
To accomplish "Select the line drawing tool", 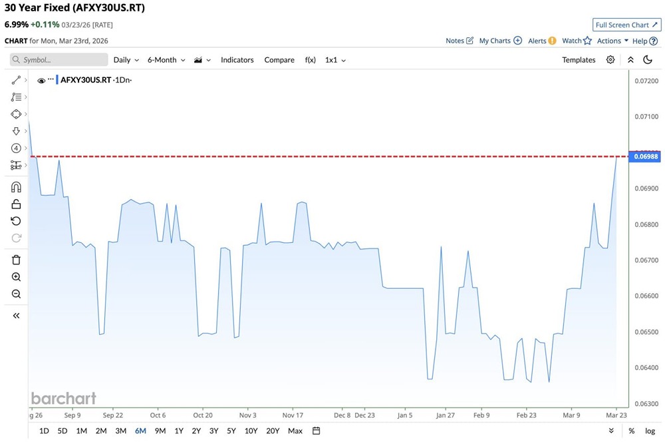I will (16, 80).
